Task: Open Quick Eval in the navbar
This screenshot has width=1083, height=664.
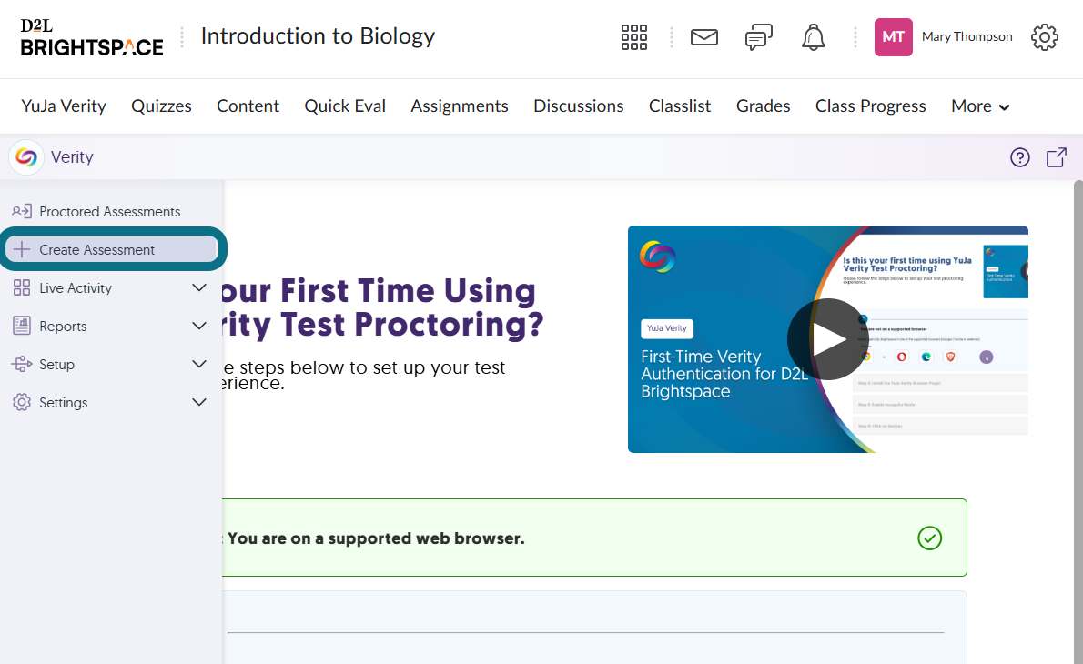Action: tap(345, 106)
